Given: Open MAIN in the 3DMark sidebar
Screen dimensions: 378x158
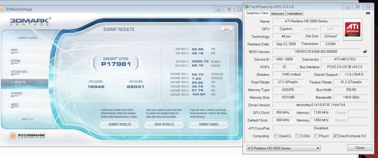Looking at the screenshot, I should click(14, 50).
